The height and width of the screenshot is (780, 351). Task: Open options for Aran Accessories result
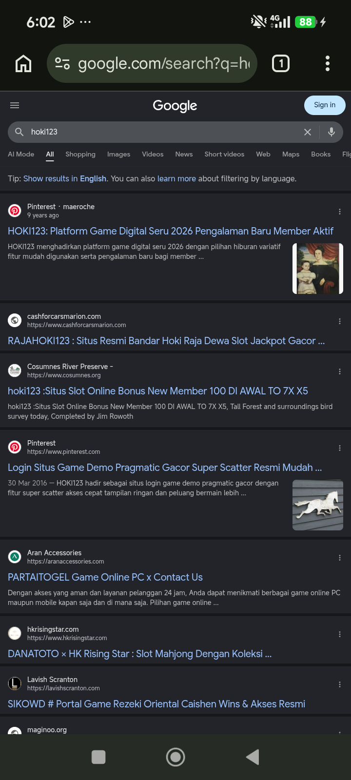[340, 558]
